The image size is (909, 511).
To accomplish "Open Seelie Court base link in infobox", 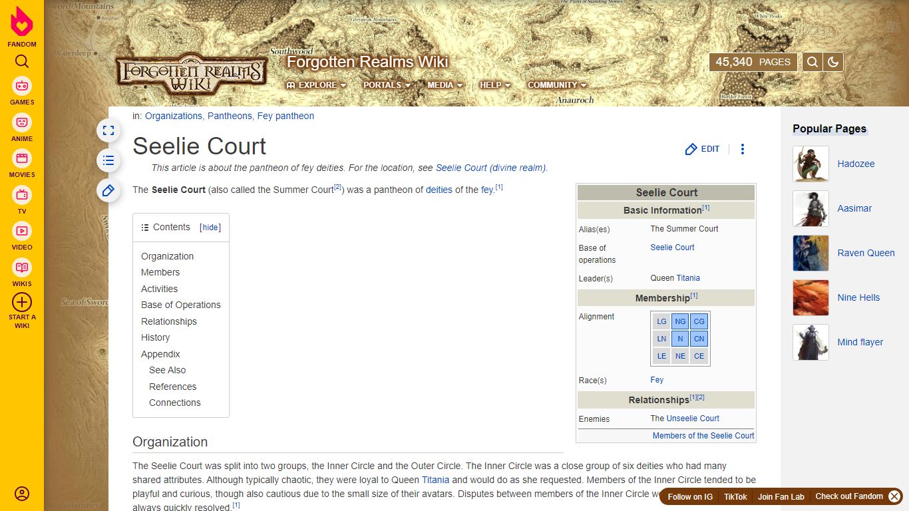I will coord(672,247).
